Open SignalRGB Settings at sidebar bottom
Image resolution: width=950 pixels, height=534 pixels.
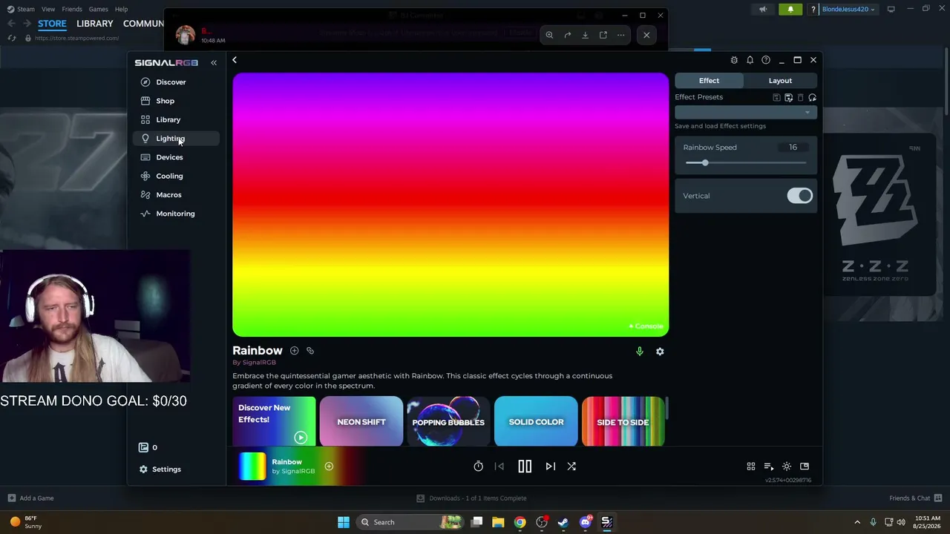[x=160, y=469]
